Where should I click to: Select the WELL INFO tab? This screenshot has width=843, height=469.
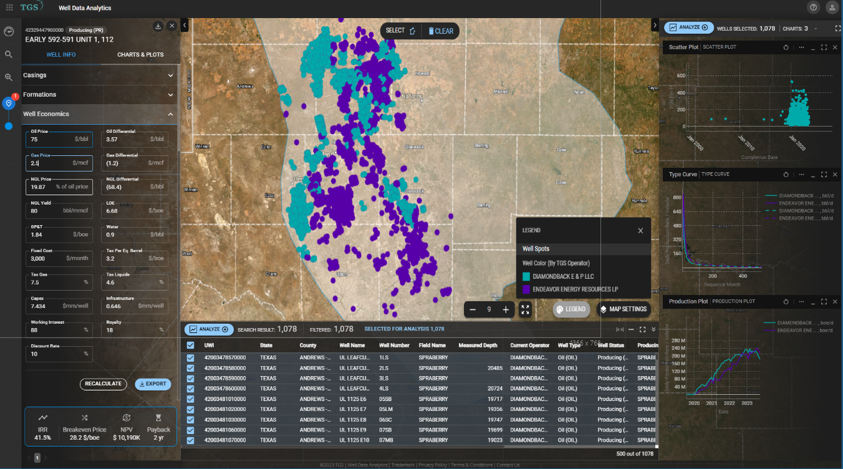pyautogui.click(x=60, y=54)
